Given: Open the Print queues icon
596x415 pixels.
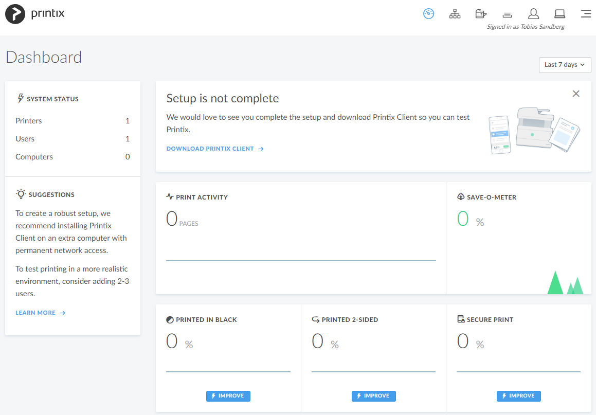Looking at the screenshot, I should [507, 14].
